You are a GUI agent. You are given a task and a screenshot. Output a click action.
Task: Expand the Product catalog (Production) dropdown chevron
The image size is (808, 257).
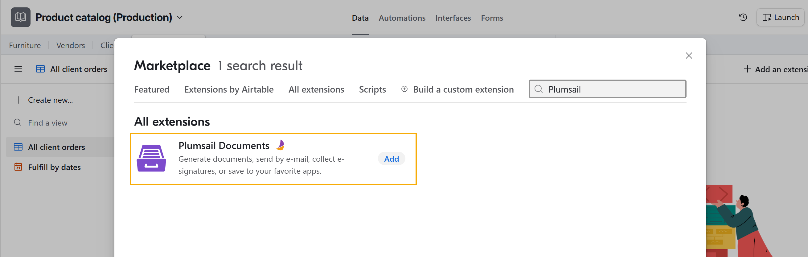(180, 18)
